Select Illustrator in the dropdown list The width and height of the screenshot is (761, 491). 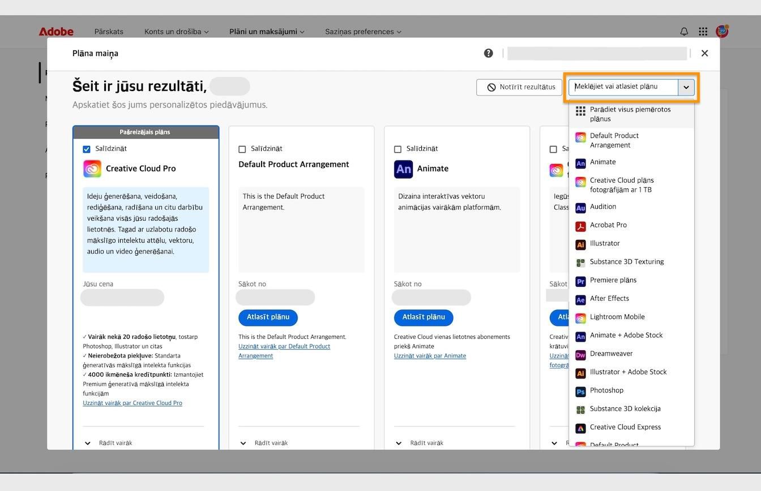tap(605, 243)
